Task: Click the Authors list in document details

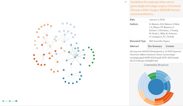Action: point(164,30)
